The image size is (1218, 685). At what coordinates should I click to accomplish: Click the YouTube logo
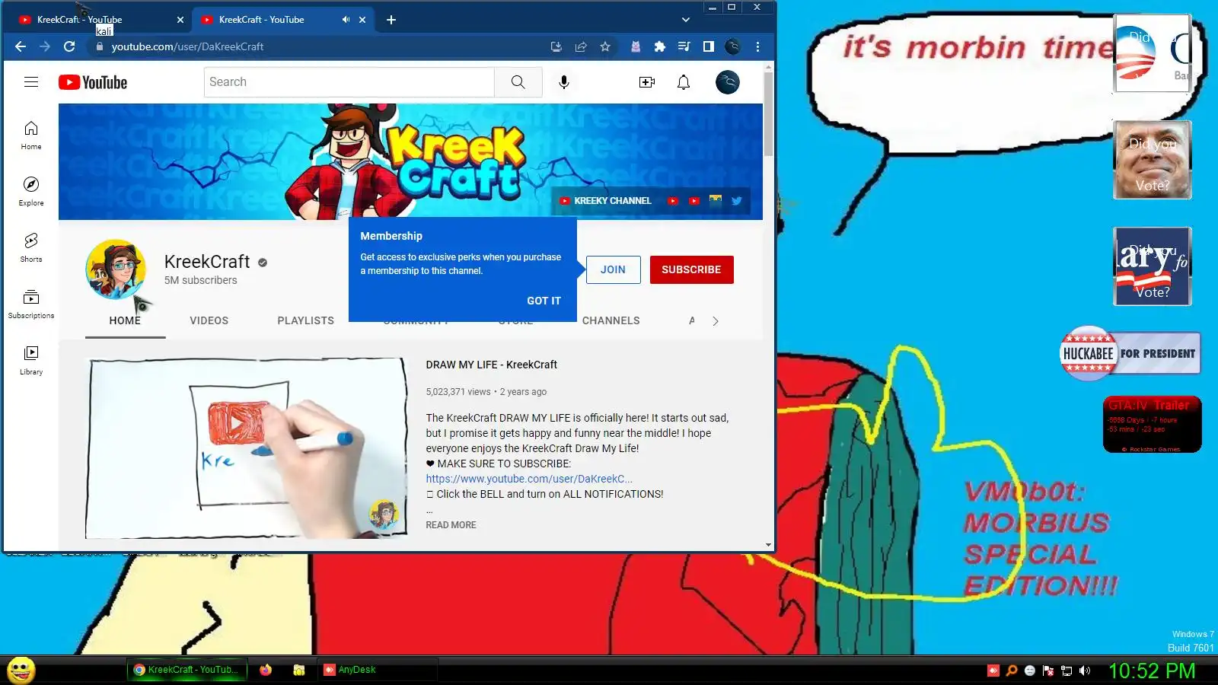coord(93,82)
